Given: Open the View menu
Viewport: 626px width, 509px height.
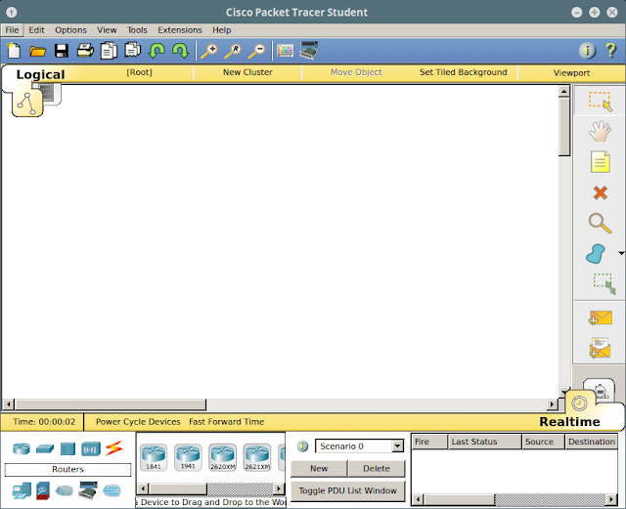Looking at the screenshot, I should (107, 30).
